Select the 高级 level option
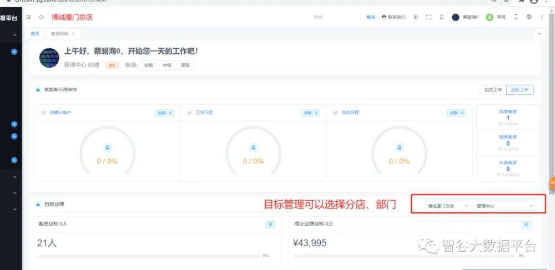This screenshot has height=270, width=555. [185, 65]
